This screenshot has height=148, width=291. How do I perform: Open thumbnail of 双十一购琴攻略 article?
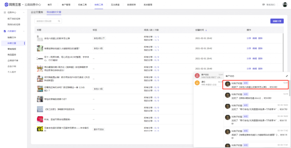pos(40,58)
